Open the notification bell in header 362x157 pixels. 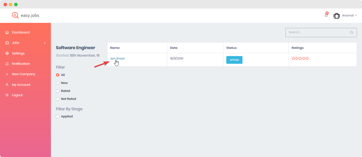pyautogui.click(x=326, y=15)
